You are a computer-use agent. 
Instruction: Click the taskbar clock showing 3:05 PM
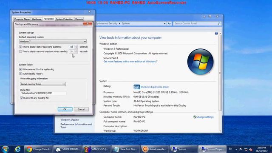coord(262,149)
